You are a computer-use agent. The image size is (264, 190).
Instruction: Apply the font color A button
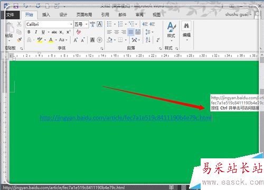click(51, 40)
